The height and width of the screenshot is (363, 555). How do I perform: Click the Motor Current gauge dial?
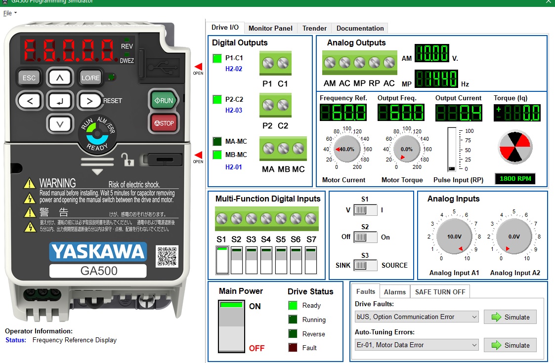pos(347,149)
